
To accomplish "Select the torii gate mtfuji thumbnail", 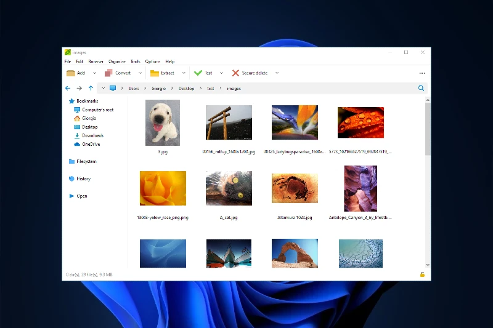I will tap(229, 122).
